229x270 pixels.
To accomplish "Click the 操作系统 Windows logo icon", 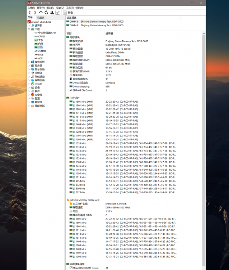I will [x=33, y=62].
